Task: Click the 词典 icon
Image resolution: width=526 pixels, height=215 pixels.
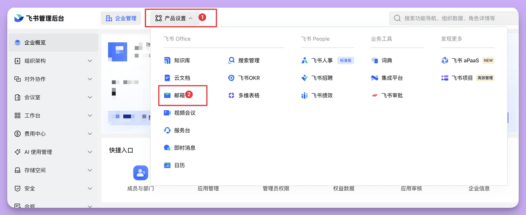Action: point(375,60)
